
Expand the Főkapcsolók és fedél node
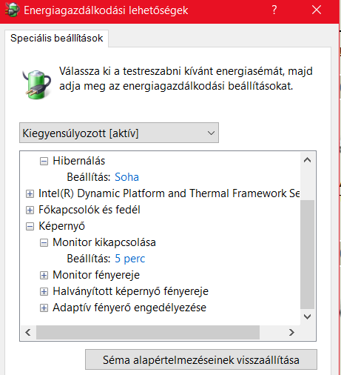[30, 210]
